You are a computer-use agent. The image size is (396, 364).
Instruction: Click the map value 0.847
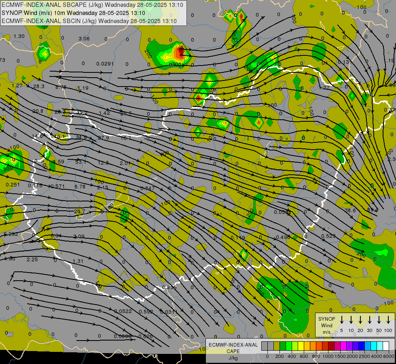click(x=148, y=188)
